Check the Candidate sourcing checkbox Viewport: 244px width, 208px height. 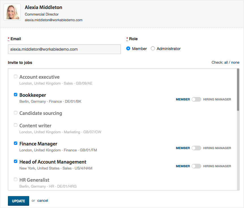[x=16, y=112]
